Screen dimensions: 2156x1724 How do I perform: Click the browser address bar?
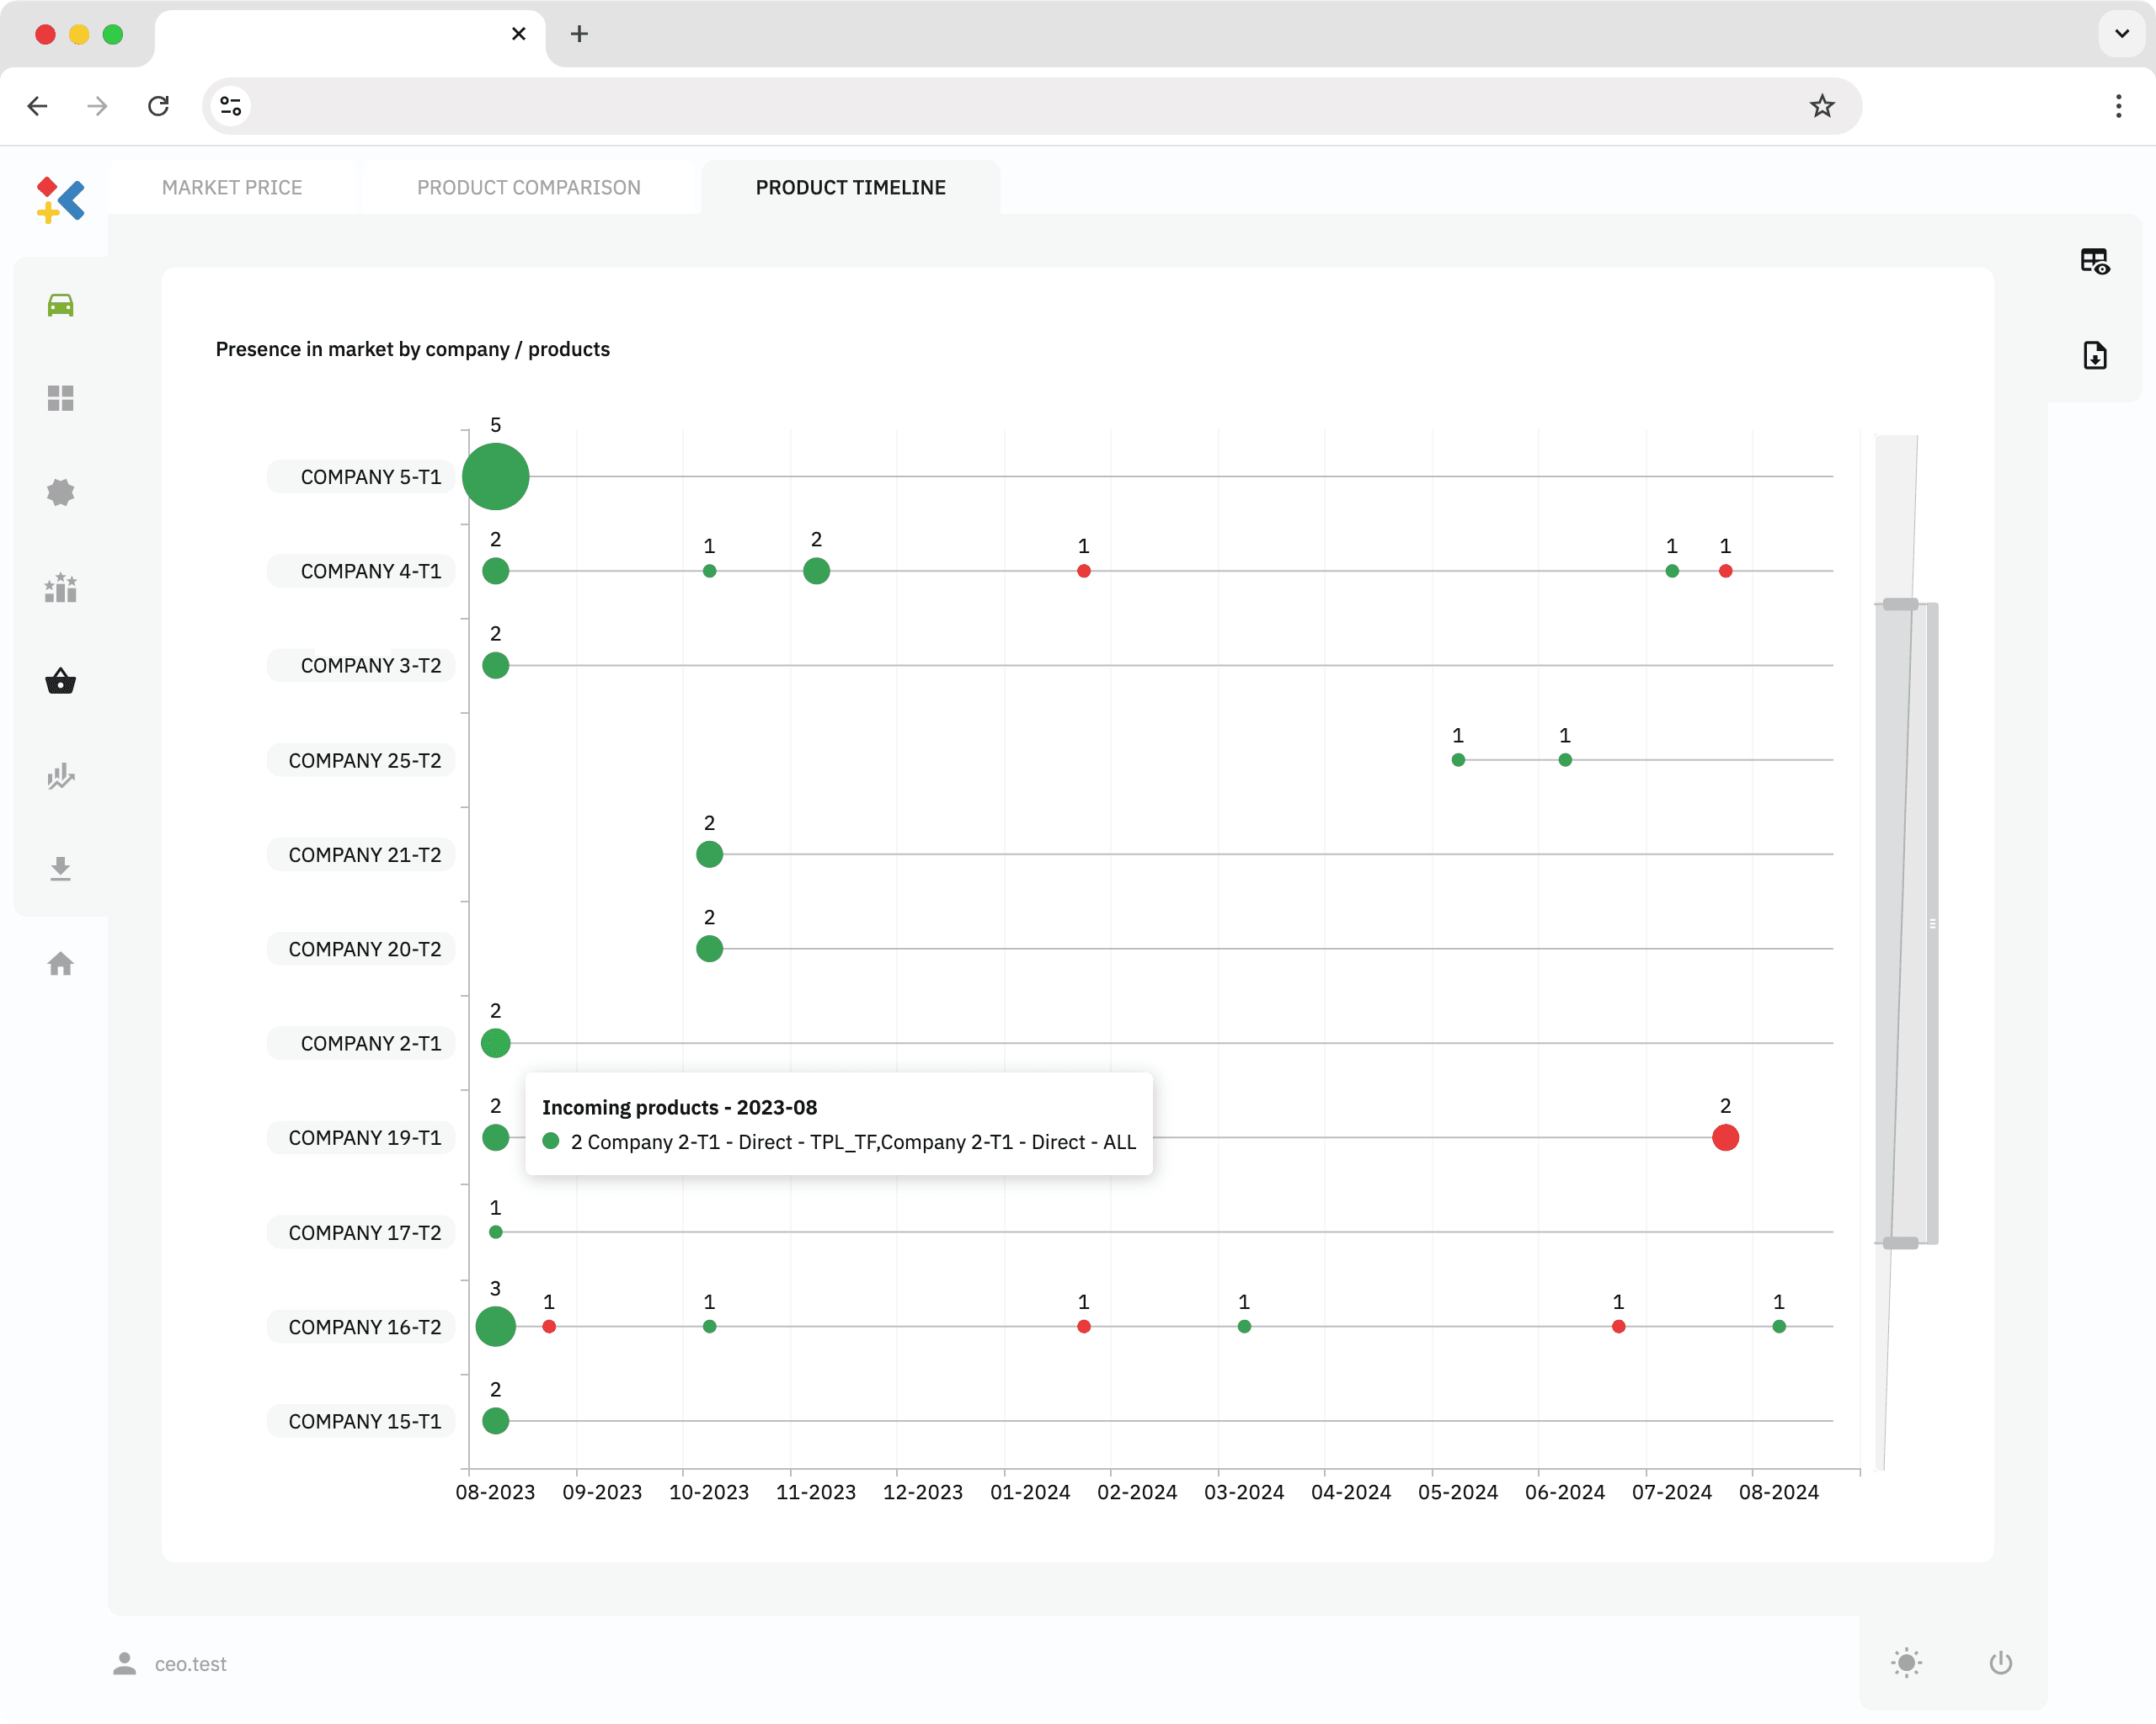(x=1030, y=106)
